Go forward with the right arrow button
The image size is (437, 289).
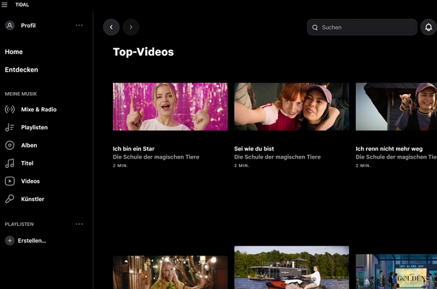[131, 27]
